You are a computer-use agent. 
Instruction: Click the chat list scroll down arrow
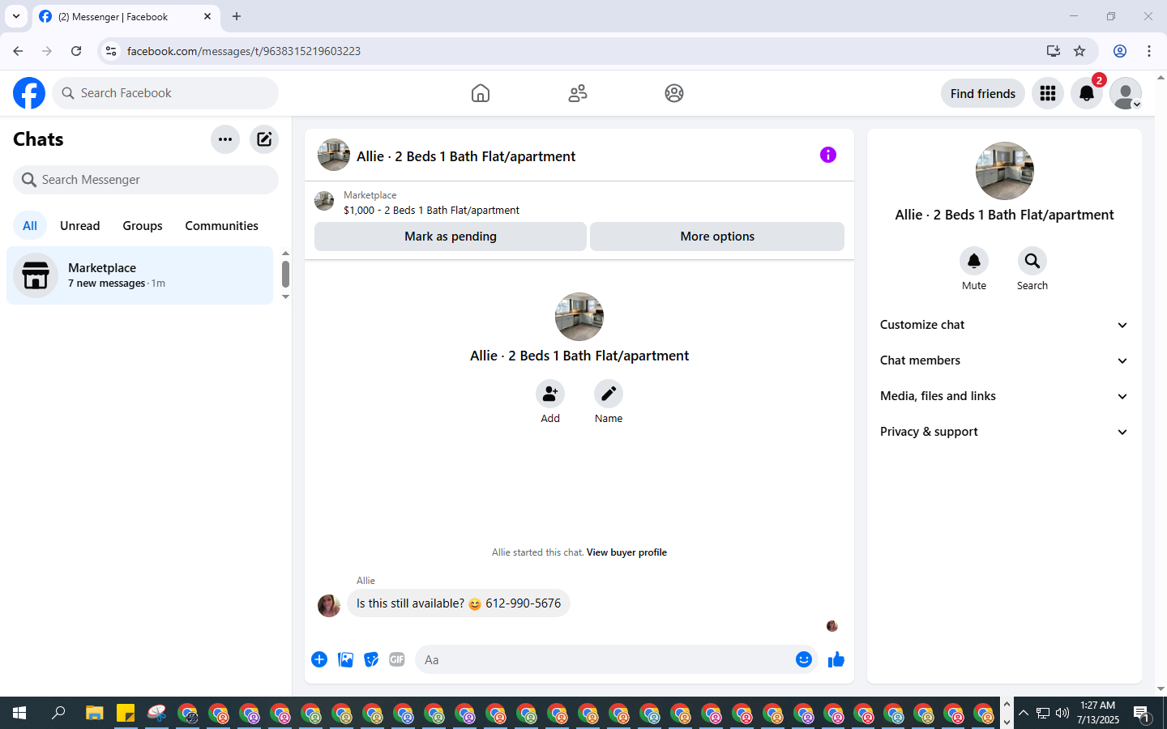tap(285, 297)
